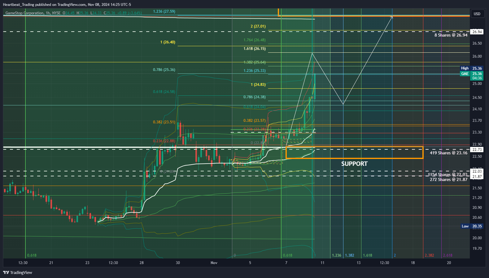This screenshot has width=489, height=278.
Task: Select the '1154 Shares @ 22.03' label
Action: [448, 174]
